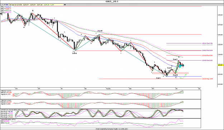Click the DTOSC indicator panel title
The image size is (224, 130).
pos(14,110)
